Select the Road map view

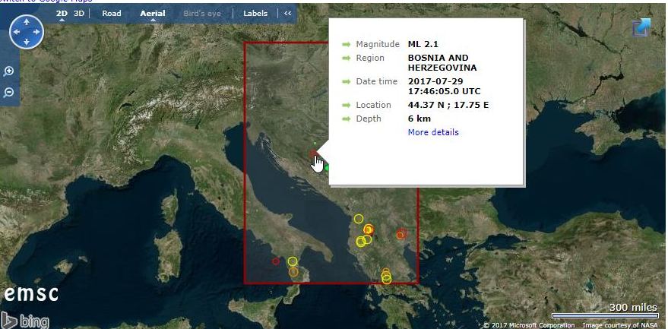click(x=112, y=13)
